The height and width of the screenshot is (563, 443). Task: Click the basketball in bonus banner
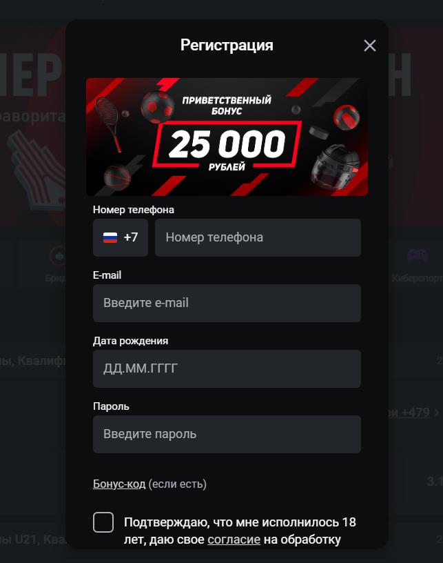coord(117,177)
